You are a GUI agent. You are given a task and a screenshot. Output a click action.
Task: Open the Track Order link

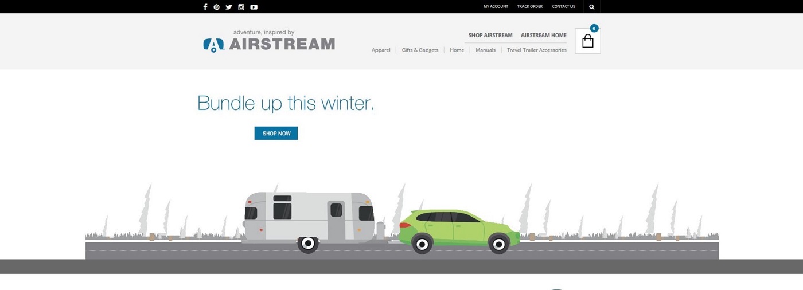point(530,7)
